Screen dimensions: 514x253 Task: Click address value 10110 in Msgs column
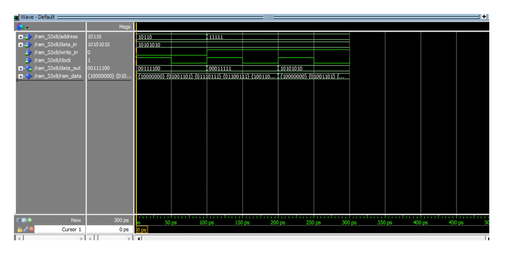tap(94, 37)
